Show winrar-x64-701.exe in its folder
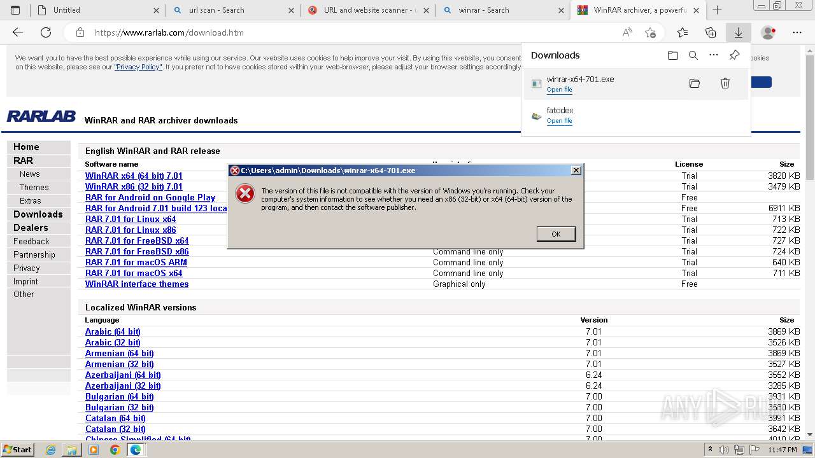815x458 pixels. coord(695,83)
